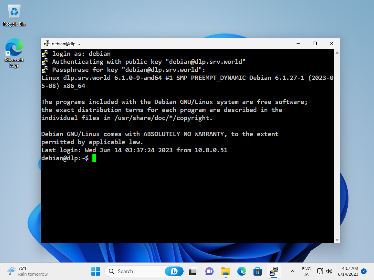Open Task View from the taskbar

pyautogui.click(x=193, y=271)
